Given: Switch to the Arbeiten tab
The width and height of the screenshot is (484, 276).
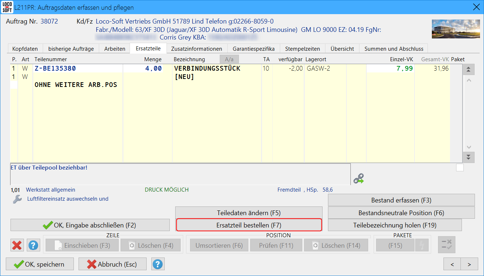Looking at the screenshot, I should coord(115,49).
